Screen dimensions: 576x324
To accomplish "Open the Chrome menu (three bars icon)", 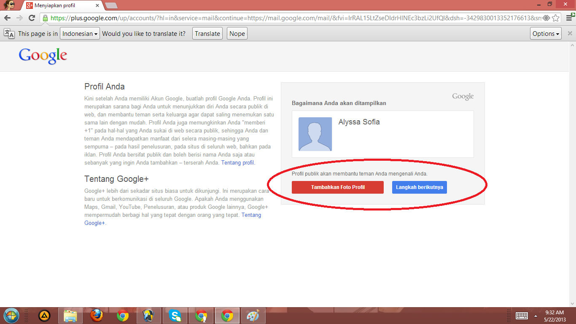I will [569, 18].
